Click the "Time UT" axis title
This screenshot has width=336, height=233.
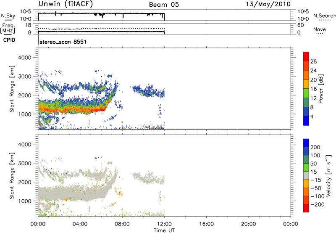coord(164,230)
